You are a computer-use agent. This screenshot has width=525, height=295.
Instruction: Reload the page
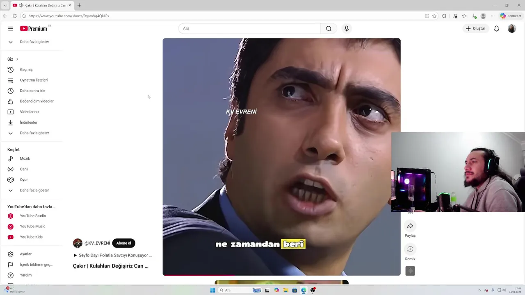(15, 16)
